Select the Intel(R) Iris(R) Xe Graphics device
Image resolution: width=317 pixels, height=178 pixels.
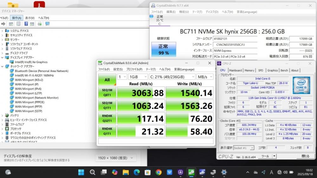pyautogui.click(x=31, y=62)
